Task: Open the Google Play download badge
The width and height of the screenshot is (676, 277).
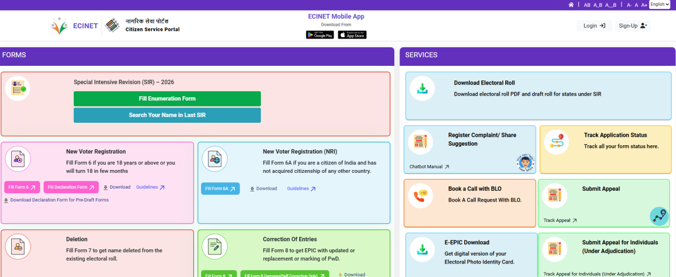Action: coord(320,35)
